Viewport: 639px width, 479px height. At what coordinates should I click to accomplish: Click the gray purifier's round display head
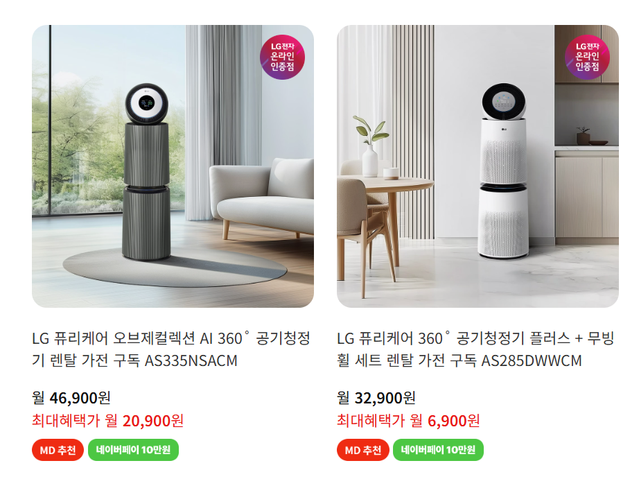point(147,103)
